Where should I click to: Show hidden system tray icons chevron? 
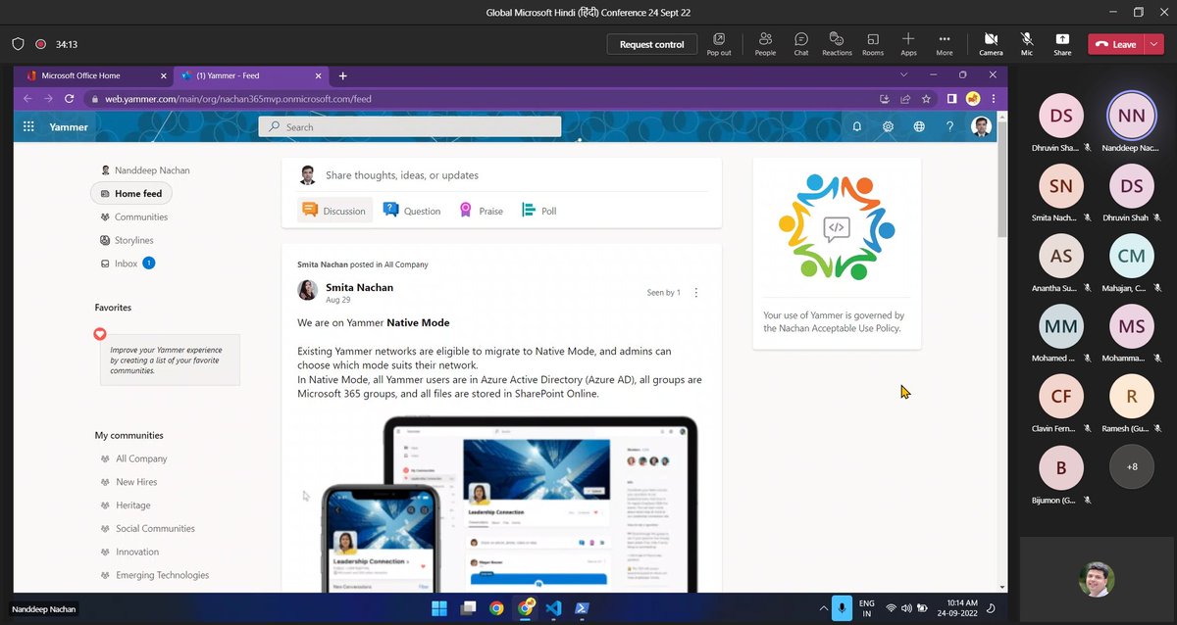point(824,608)
